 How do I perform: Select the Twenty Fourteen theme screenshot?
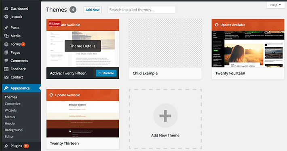[x=248, y=49]
